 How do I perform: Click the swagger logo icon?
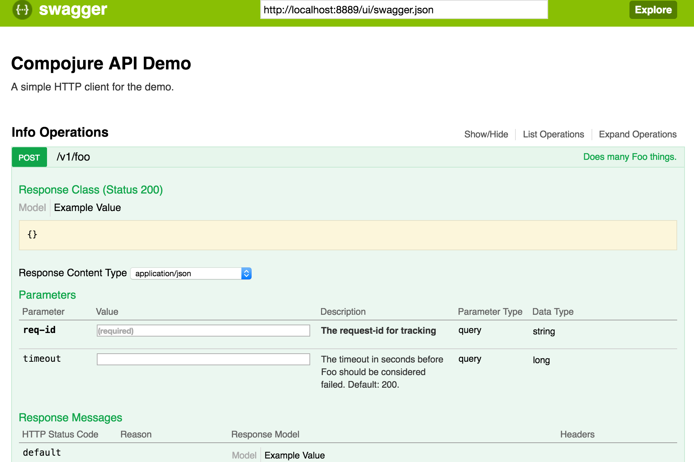click(22, 10)
